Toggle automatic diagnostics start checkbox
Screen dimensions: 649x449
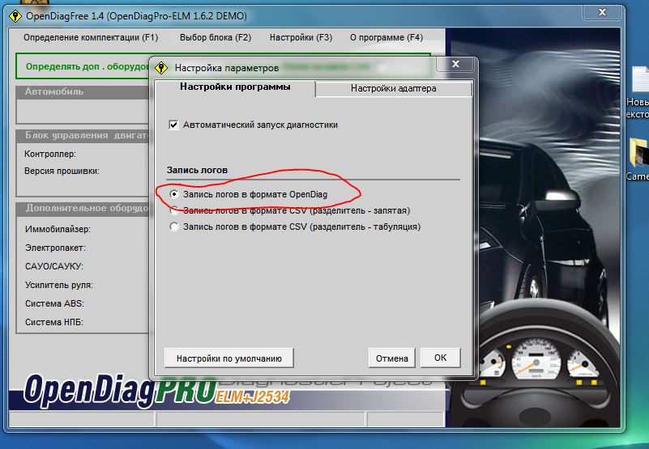[174, 125]
